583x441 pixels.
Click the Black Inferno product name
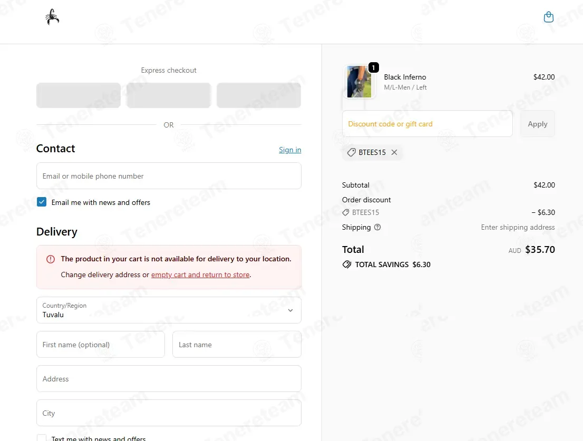click(x=405, y=77)
